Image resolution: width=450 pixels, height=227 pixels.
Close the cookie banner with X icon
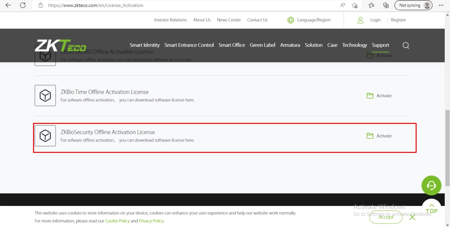pos(412,217)
